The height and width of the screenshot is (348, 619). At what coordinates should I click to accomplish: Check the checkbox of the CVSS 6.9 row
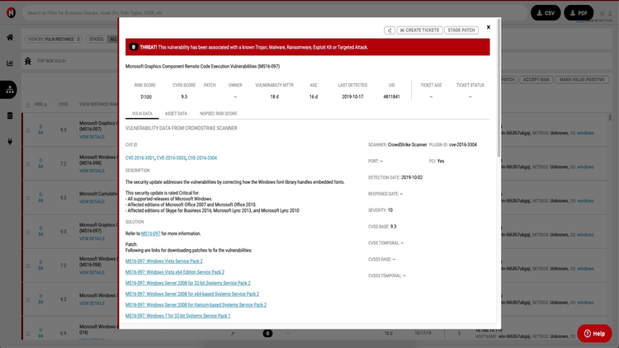[x=27, y=334]
